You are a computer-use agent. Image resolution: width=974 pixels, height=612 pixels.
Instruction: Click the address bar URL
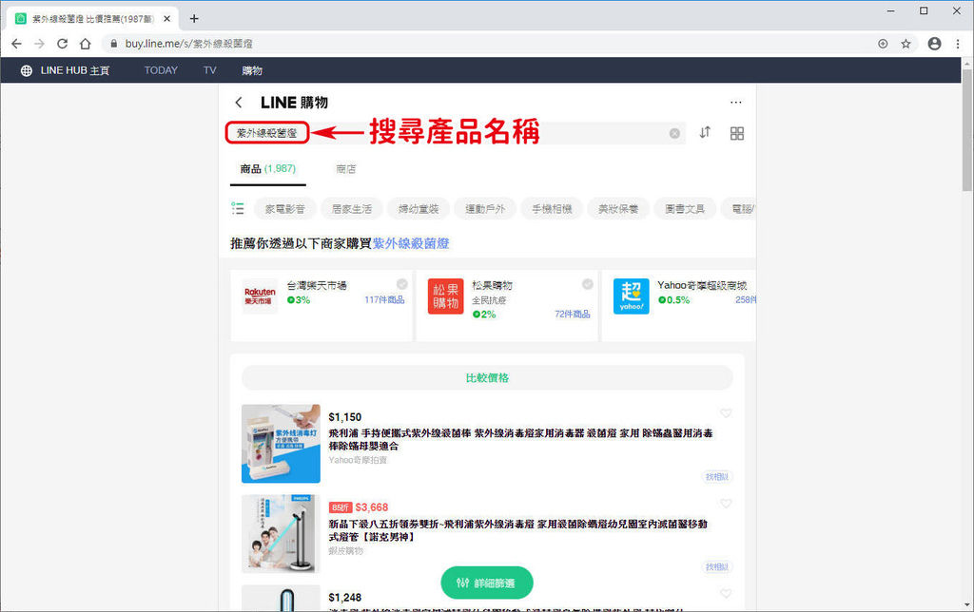tap(189, 44)
